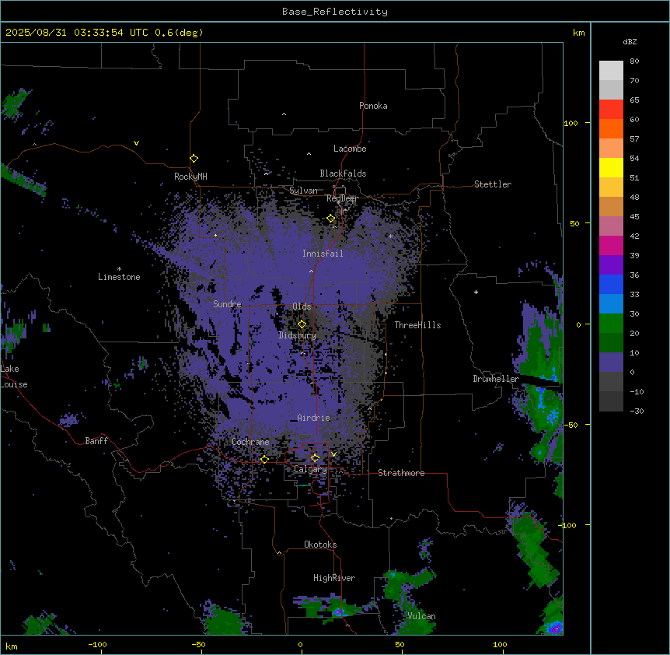
Task: Select the dark orange 57-60 dBZ swatch
Action: click(x=611, y=128)
